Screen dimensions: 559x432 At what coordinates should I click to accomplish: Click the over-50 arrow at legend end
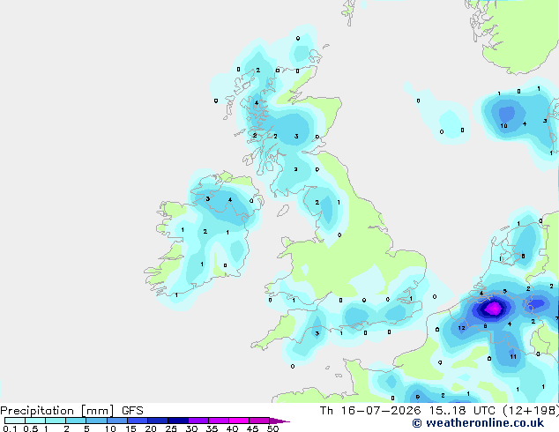(x=279, y=421)
